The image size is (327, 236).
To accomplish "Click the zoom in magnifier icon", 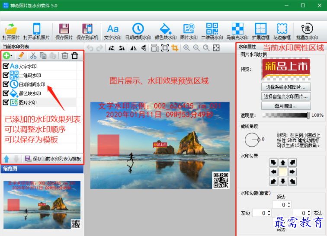I will 187,48.
